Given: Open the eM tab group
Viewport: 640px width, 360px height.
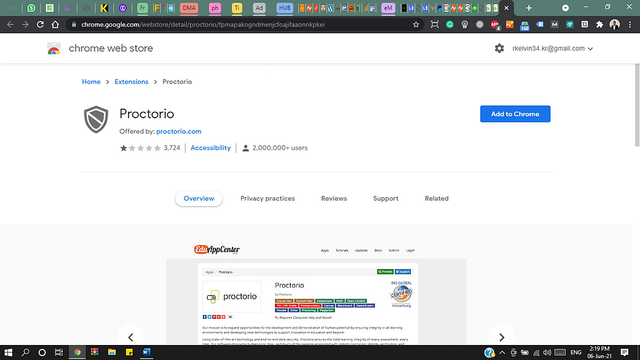Looking at the screenshot, I should (388, 8).
